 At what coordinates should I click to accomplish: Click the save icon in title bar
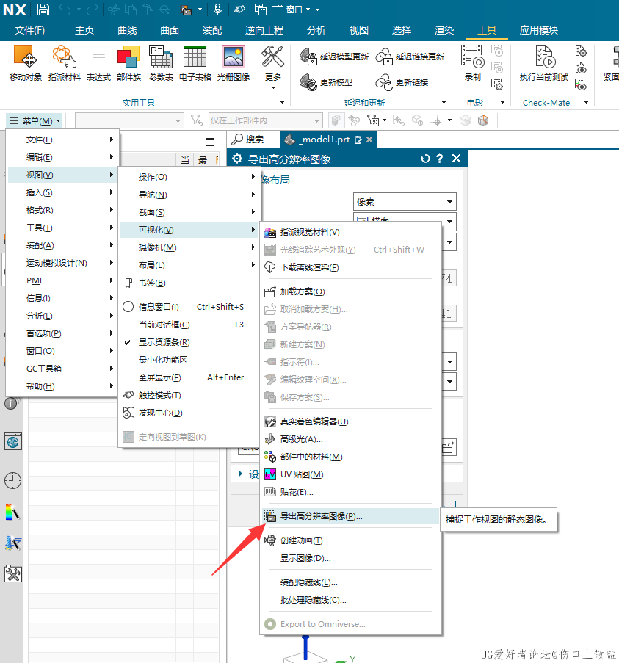[43, 10]
